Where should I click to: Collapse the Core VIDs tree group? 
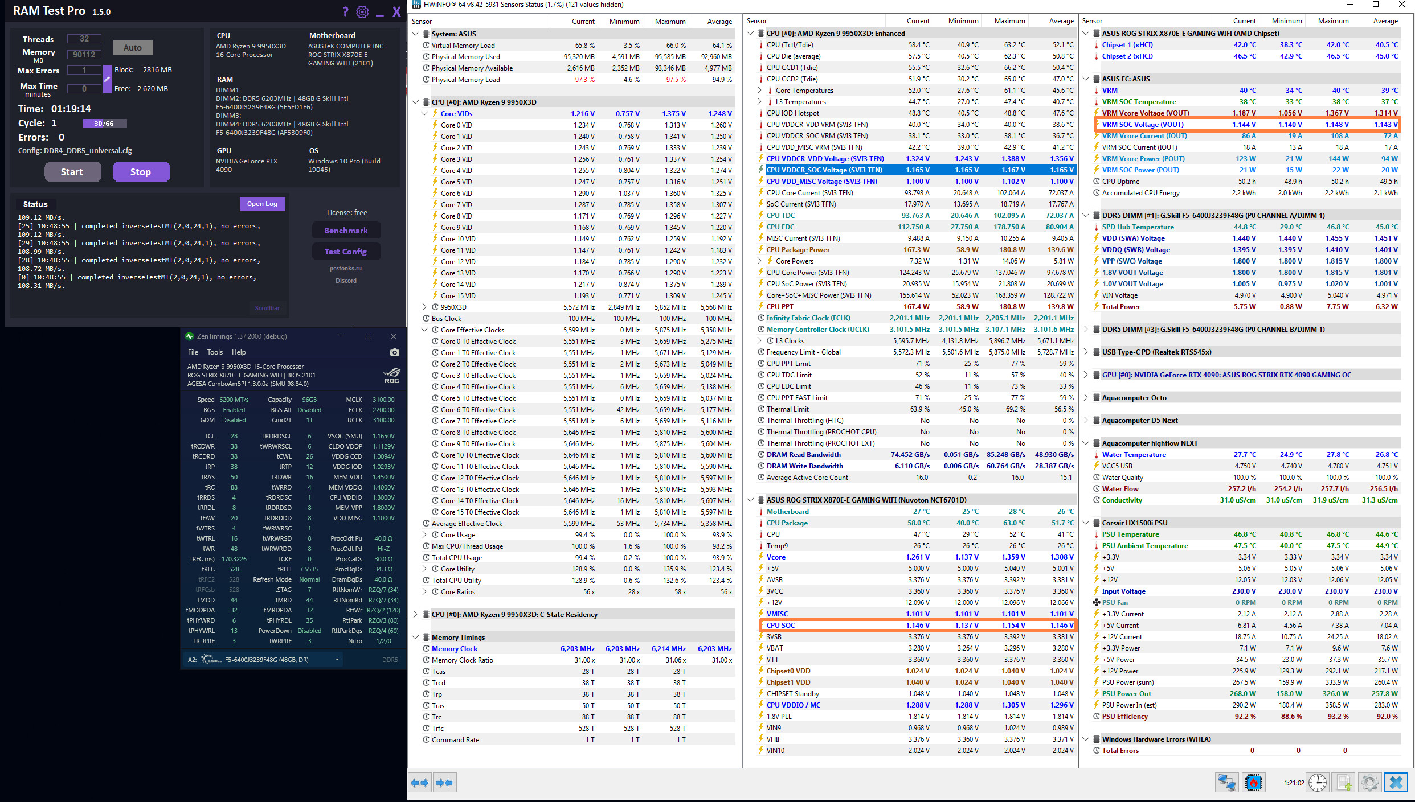click(424, 113)
